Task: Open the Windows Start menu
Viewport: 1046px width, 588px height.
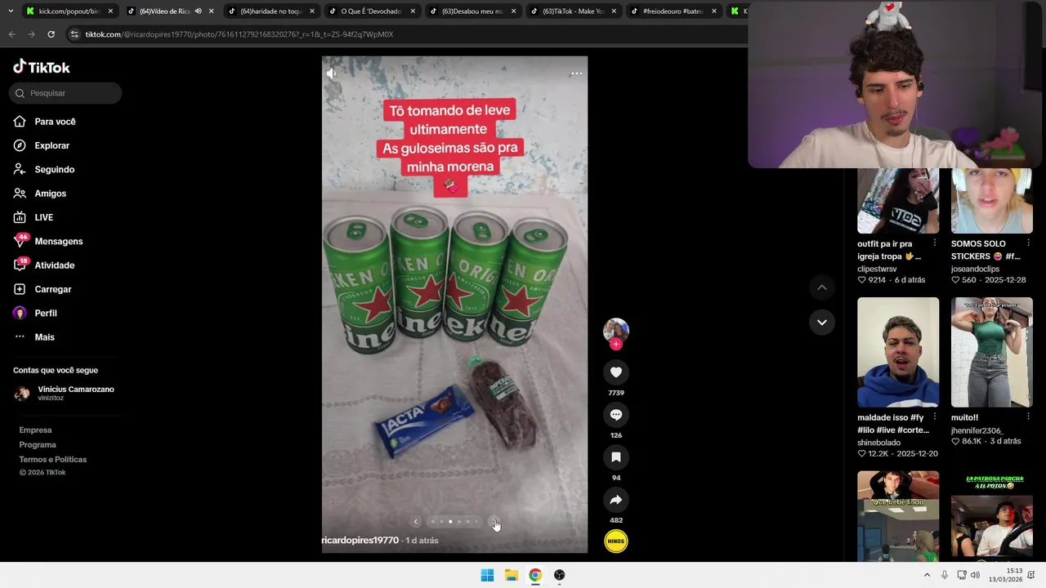Action: [487, 575]
